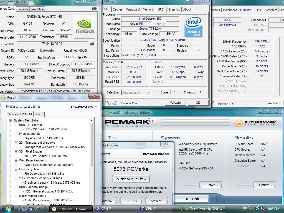Switch to GPU-Z Validation tab
284x213 pixels.
[37, 9]
